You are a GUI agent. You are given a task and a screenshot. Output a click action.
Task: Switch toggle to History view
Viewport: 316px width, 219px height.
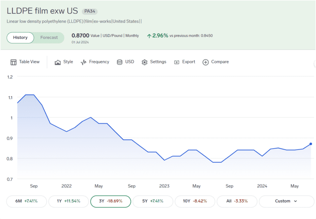[20, 38]
